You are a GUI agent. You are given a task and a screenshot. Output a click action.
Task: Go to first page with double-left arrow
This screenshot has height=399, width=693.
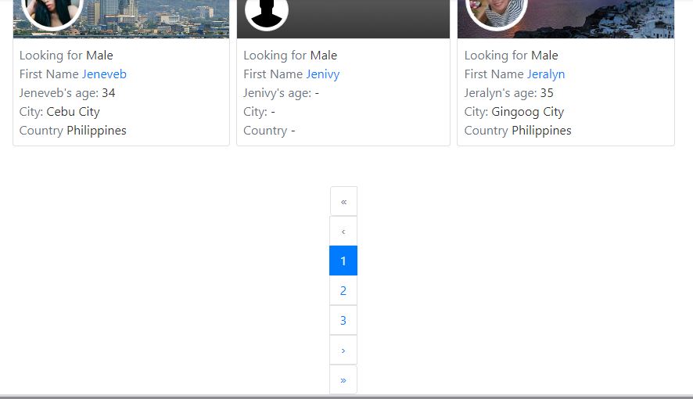pos(343,202)
